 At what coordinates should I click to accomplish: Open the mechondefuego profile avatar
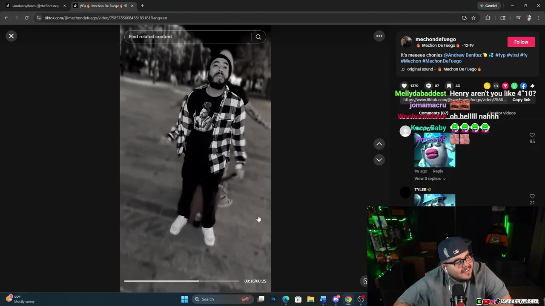[407, 42]
